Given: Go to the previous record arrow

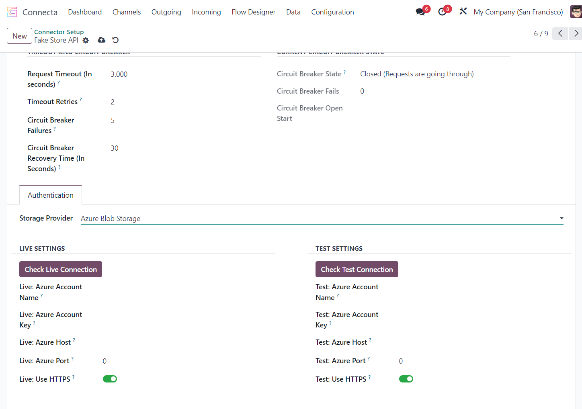Looking at the screenshot, I should tap(560, 34).
